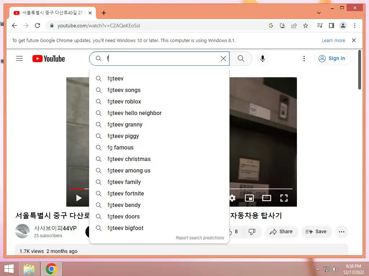369x276 pixels.
Task: Choose the 'fgteev doors' suggestion
Action: (x=159, y=216)
